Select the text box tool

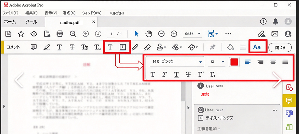point(123,47)
